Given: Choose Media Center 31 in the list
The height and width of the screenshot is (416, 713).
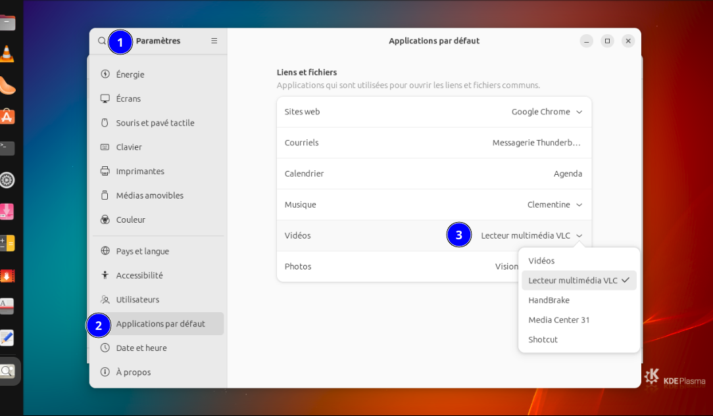Looking at the screenshot, I should 579,319.
